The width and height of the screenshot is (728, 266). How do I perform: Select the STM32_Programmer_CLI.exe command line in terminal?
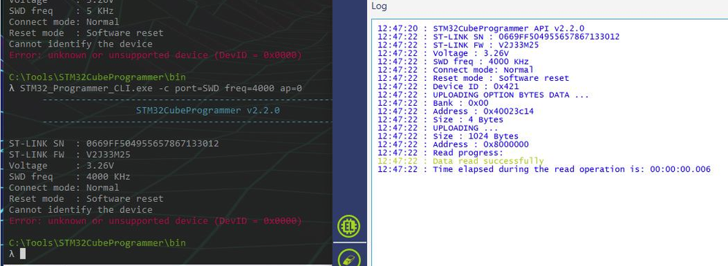[155, 88]
